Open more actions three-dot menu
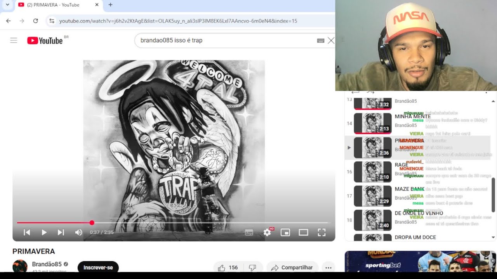The width and height of the screenshot is (497, 279). click(x=328, y=267)
